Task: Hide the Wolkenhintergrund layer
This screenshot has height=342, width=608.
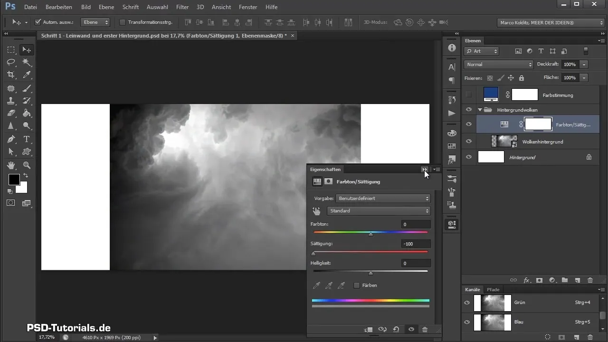Action: (x=469, y=141)
